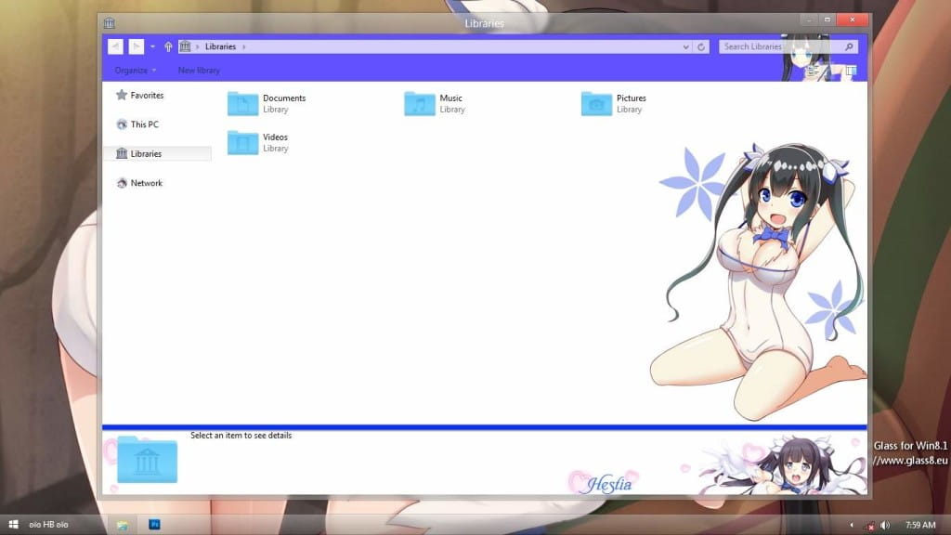Launch Photoshop from the taskbar

click(x=154, y=523)
